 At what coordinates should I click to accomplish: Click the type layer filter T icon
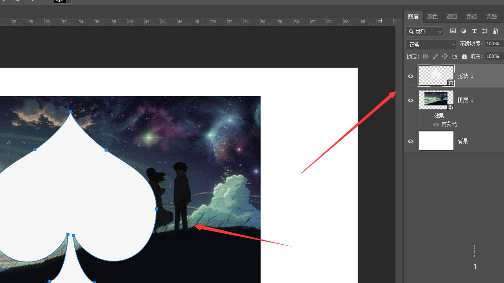pyautogui.click(x=475, y=32)
